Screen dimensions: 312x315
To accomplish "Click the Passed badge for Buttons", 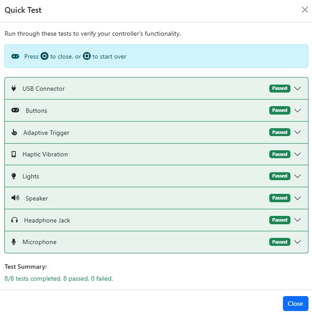I will pyautogui.click(x=279, y=110).
